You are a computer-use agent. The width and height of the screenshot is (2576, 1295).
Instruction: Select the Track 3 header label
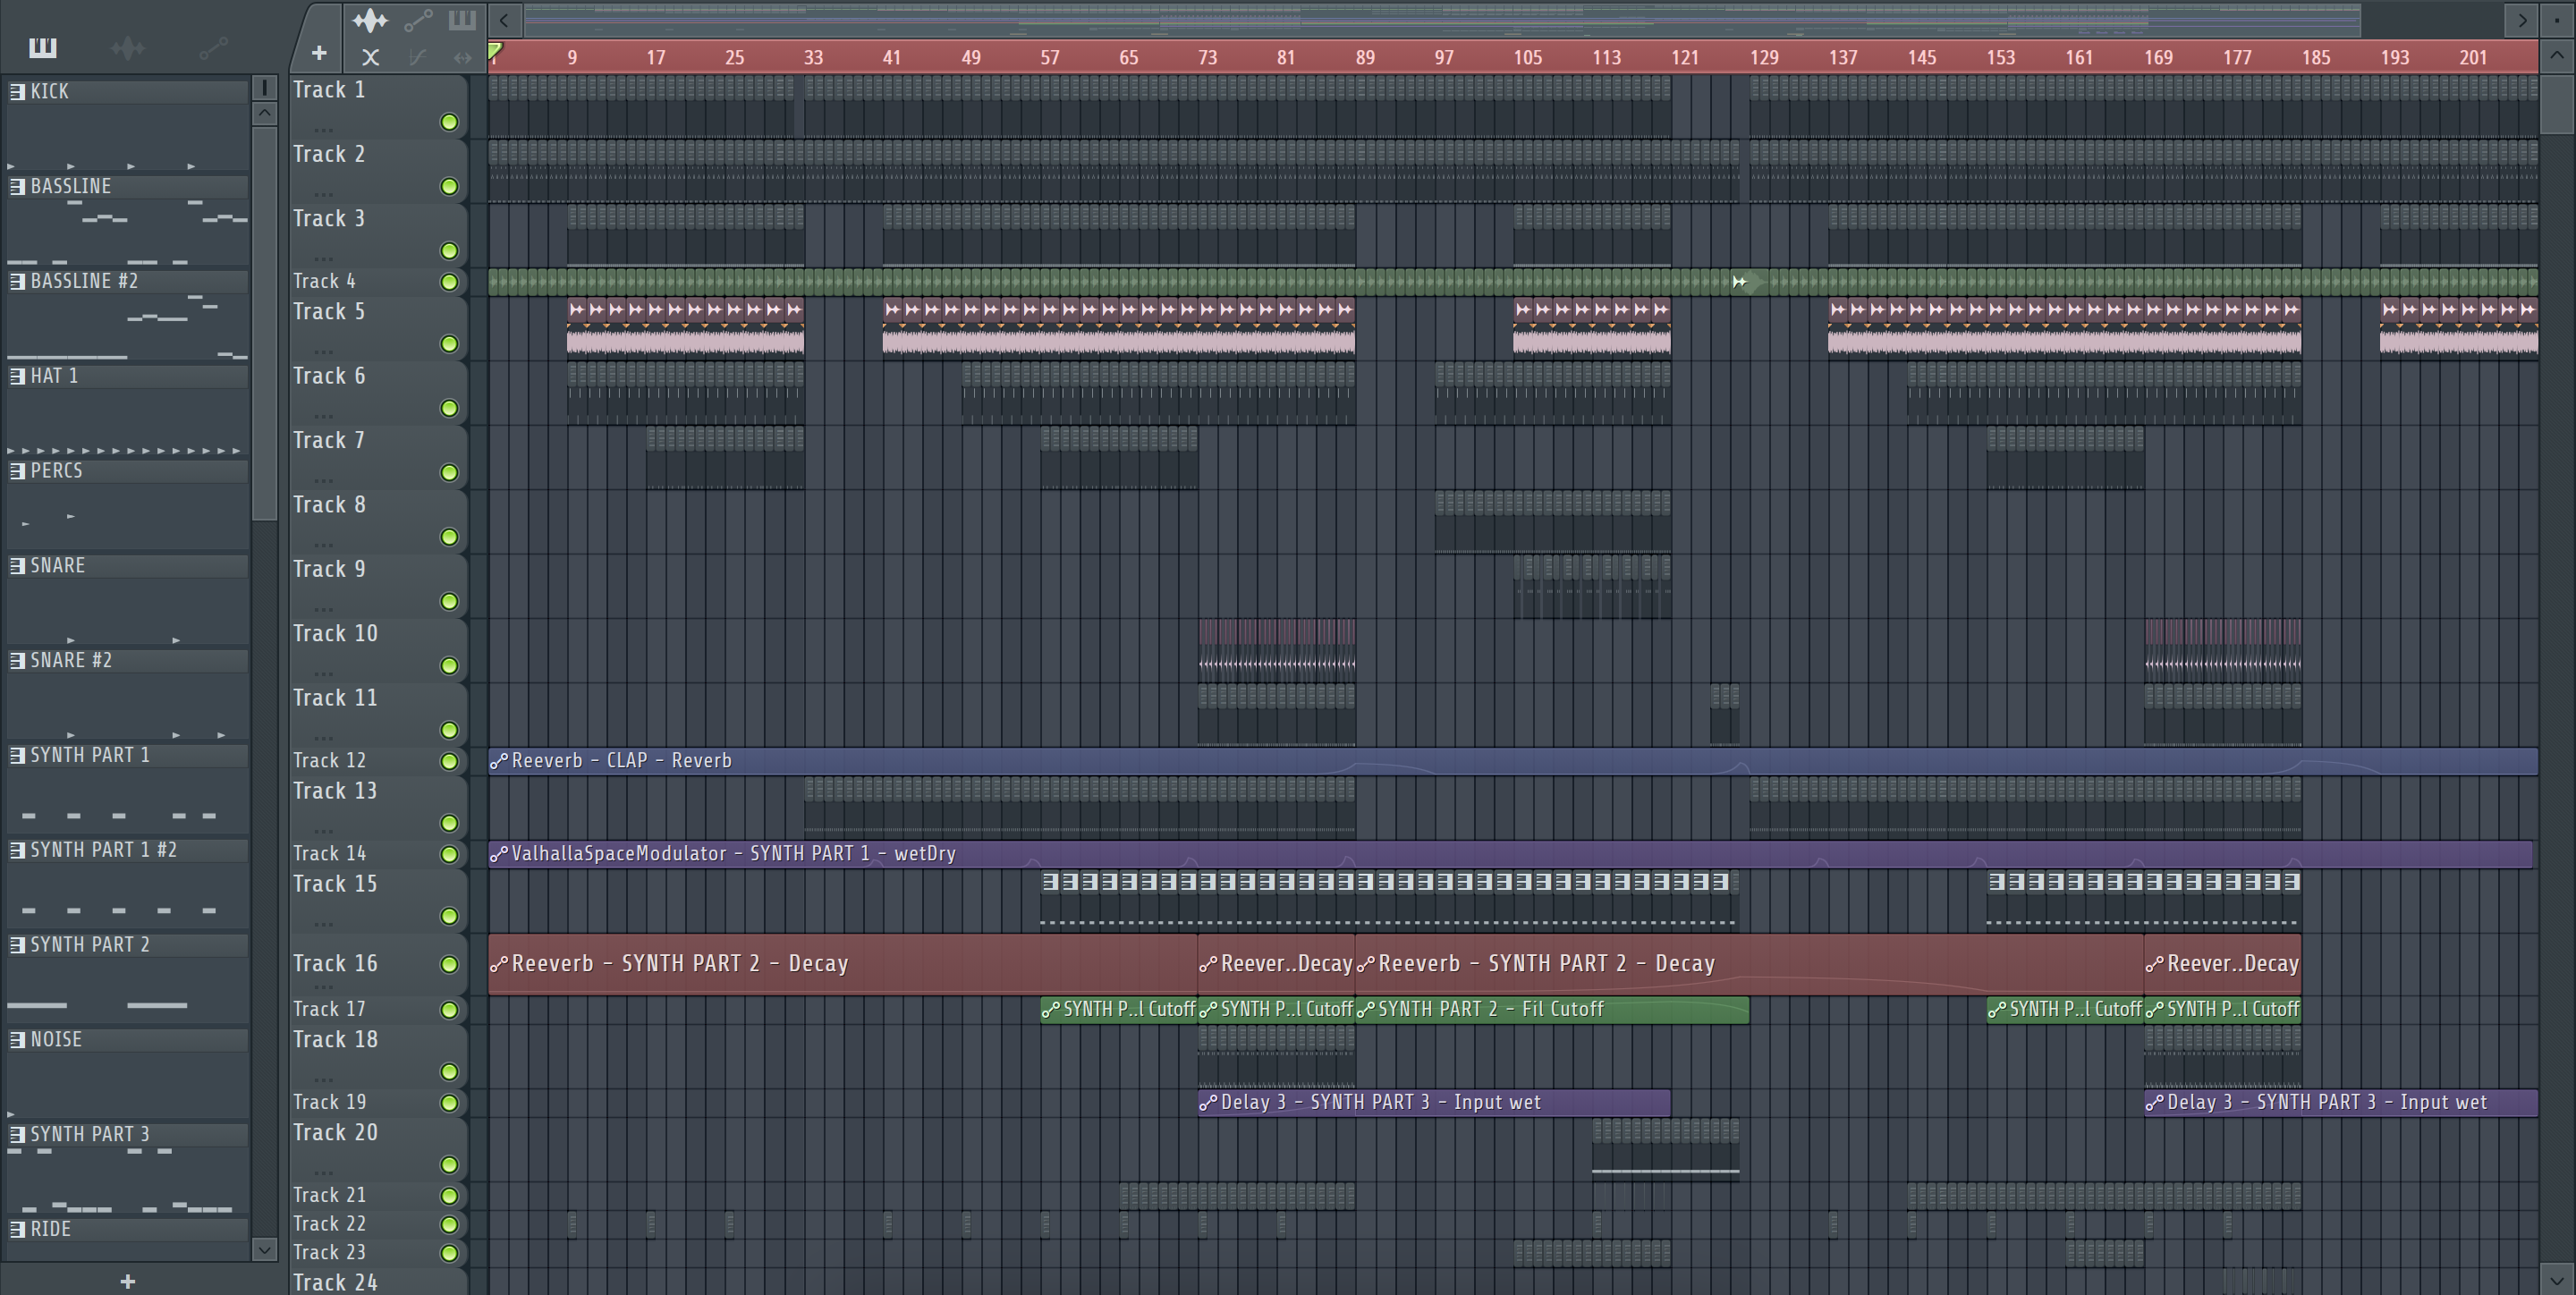pos(329,218)
